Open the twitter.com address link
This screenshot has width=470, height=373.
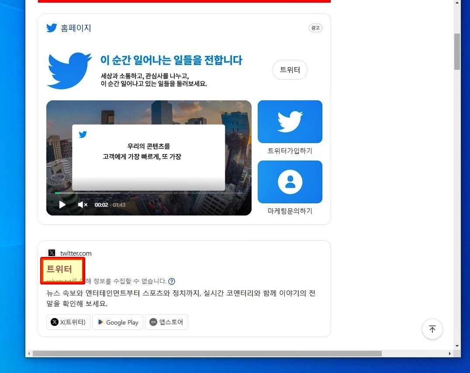tap(76, 253)
